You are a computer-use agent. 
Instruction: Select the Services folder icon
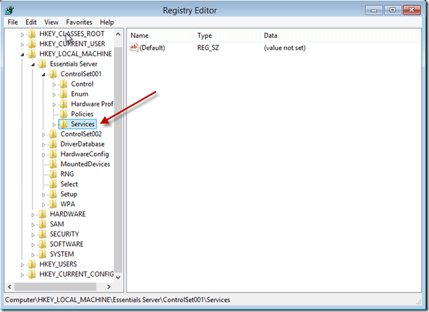64,124
